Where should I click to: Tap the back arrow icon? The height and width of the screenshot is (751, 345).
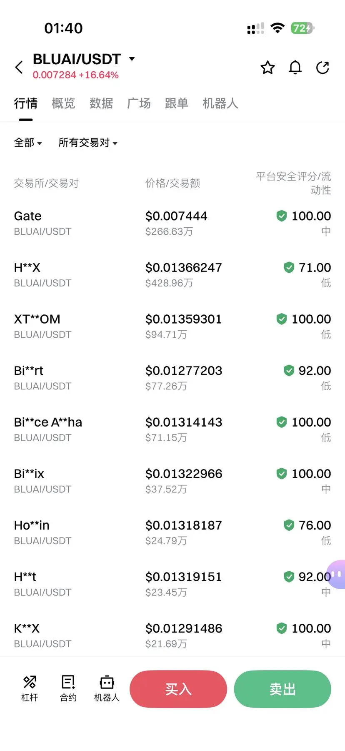[19, 67]
